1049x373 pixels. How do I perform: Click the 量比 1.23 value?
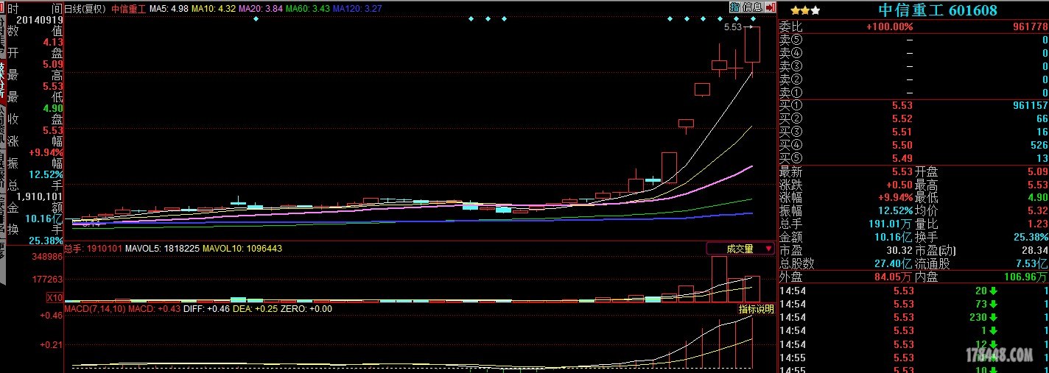pyautogui.click(x=1036, y=224)
